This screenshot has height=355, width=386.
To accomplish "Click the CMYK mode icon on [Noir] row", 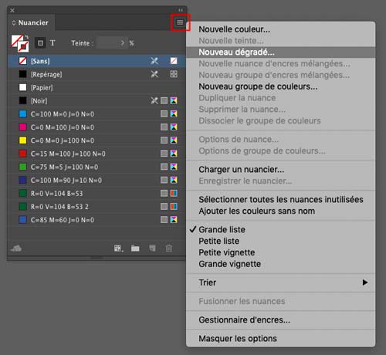I will (174, 100).
